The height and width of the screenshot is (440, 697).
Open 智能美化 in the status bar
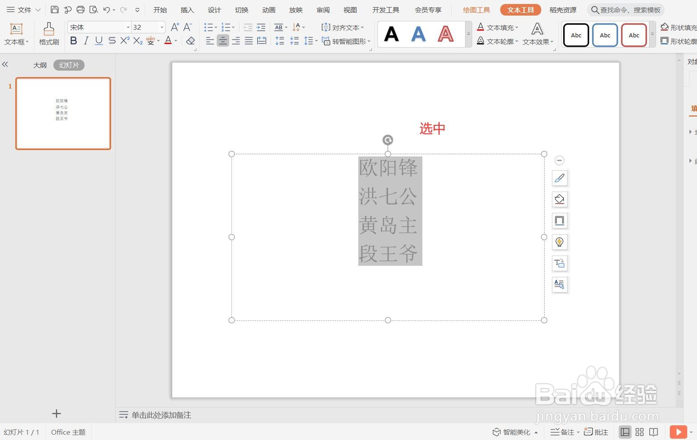tap(515, 432)
